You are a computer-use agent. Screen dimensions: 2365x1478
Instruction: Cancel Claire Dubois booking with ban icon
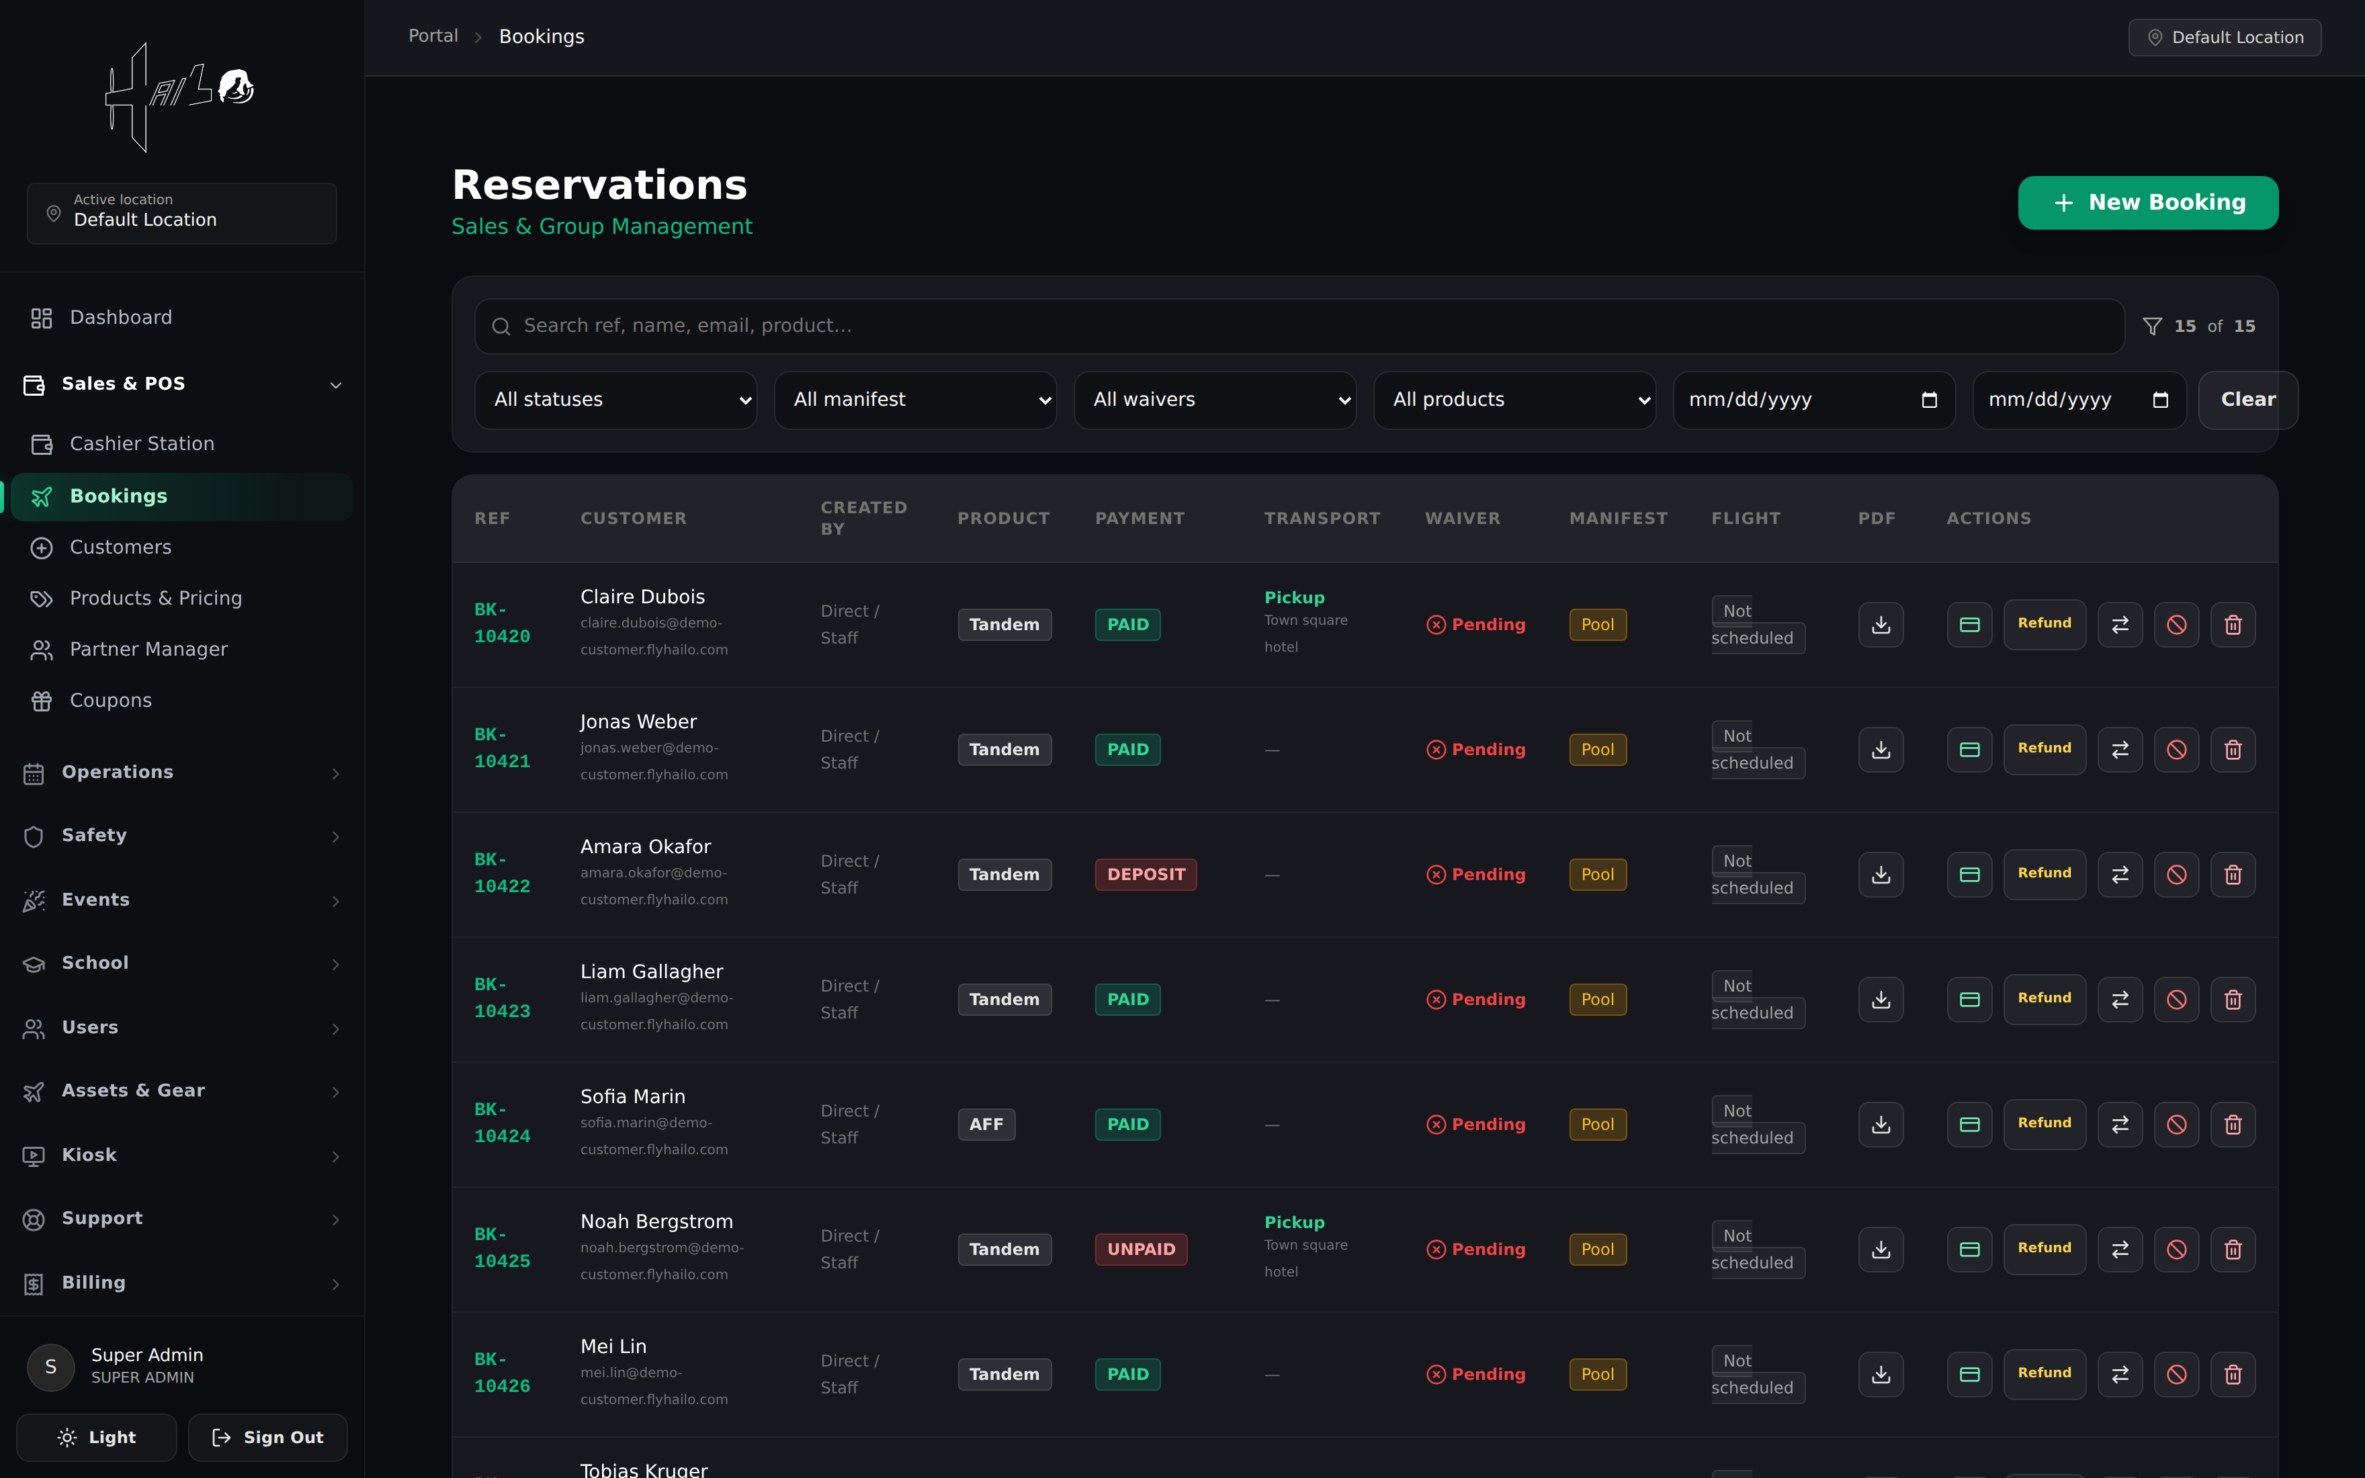click(x=2176, y=625)
